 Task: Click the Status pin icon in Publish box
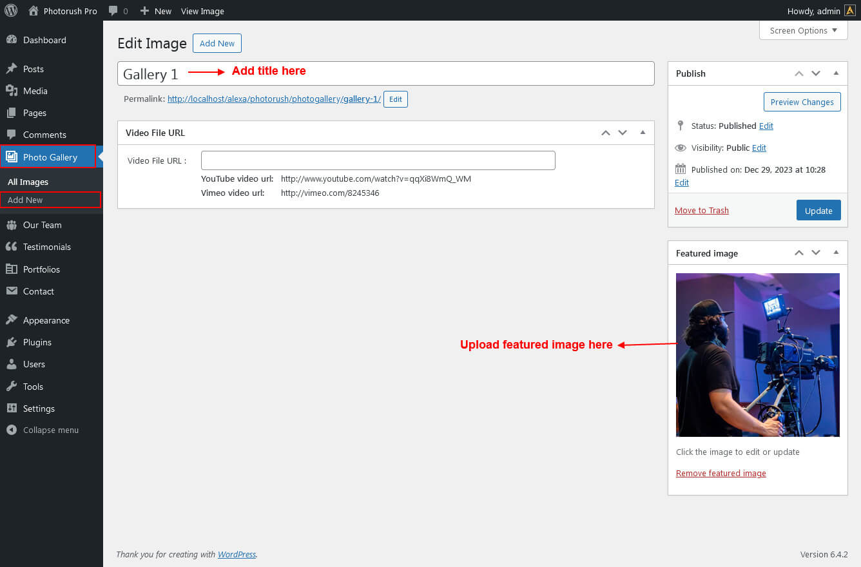pyautogui.click(x=681, y=126)
